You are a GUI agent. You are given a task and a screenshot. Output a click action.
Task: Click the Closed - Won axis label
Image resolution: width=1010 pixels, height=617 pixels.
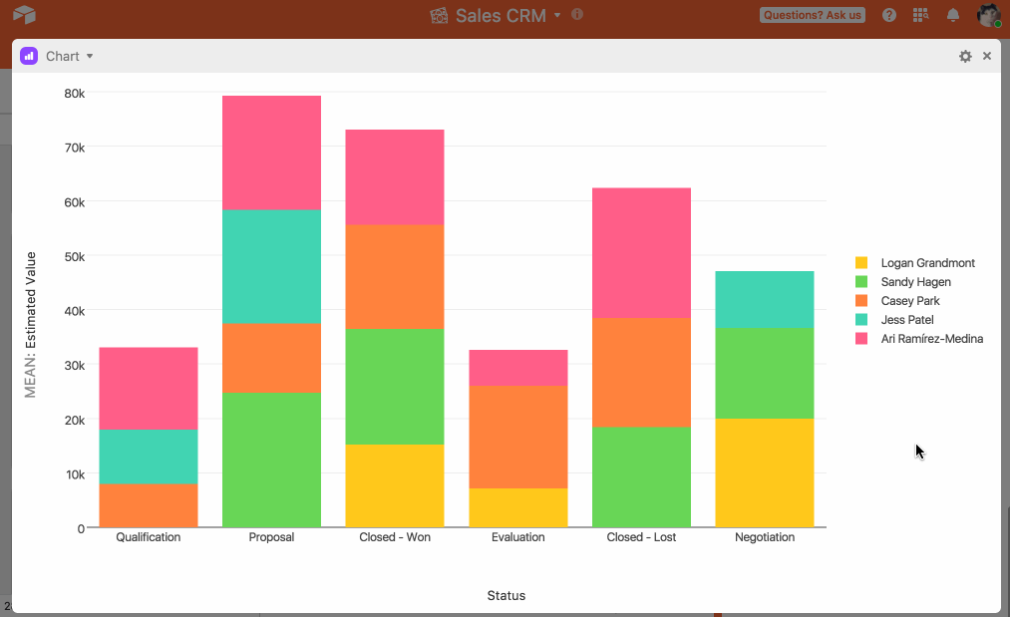point(395,537)
